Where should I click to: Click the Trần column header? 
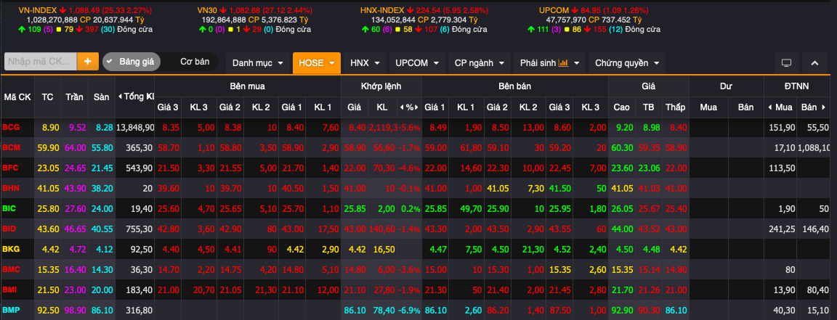click(75, 97)
